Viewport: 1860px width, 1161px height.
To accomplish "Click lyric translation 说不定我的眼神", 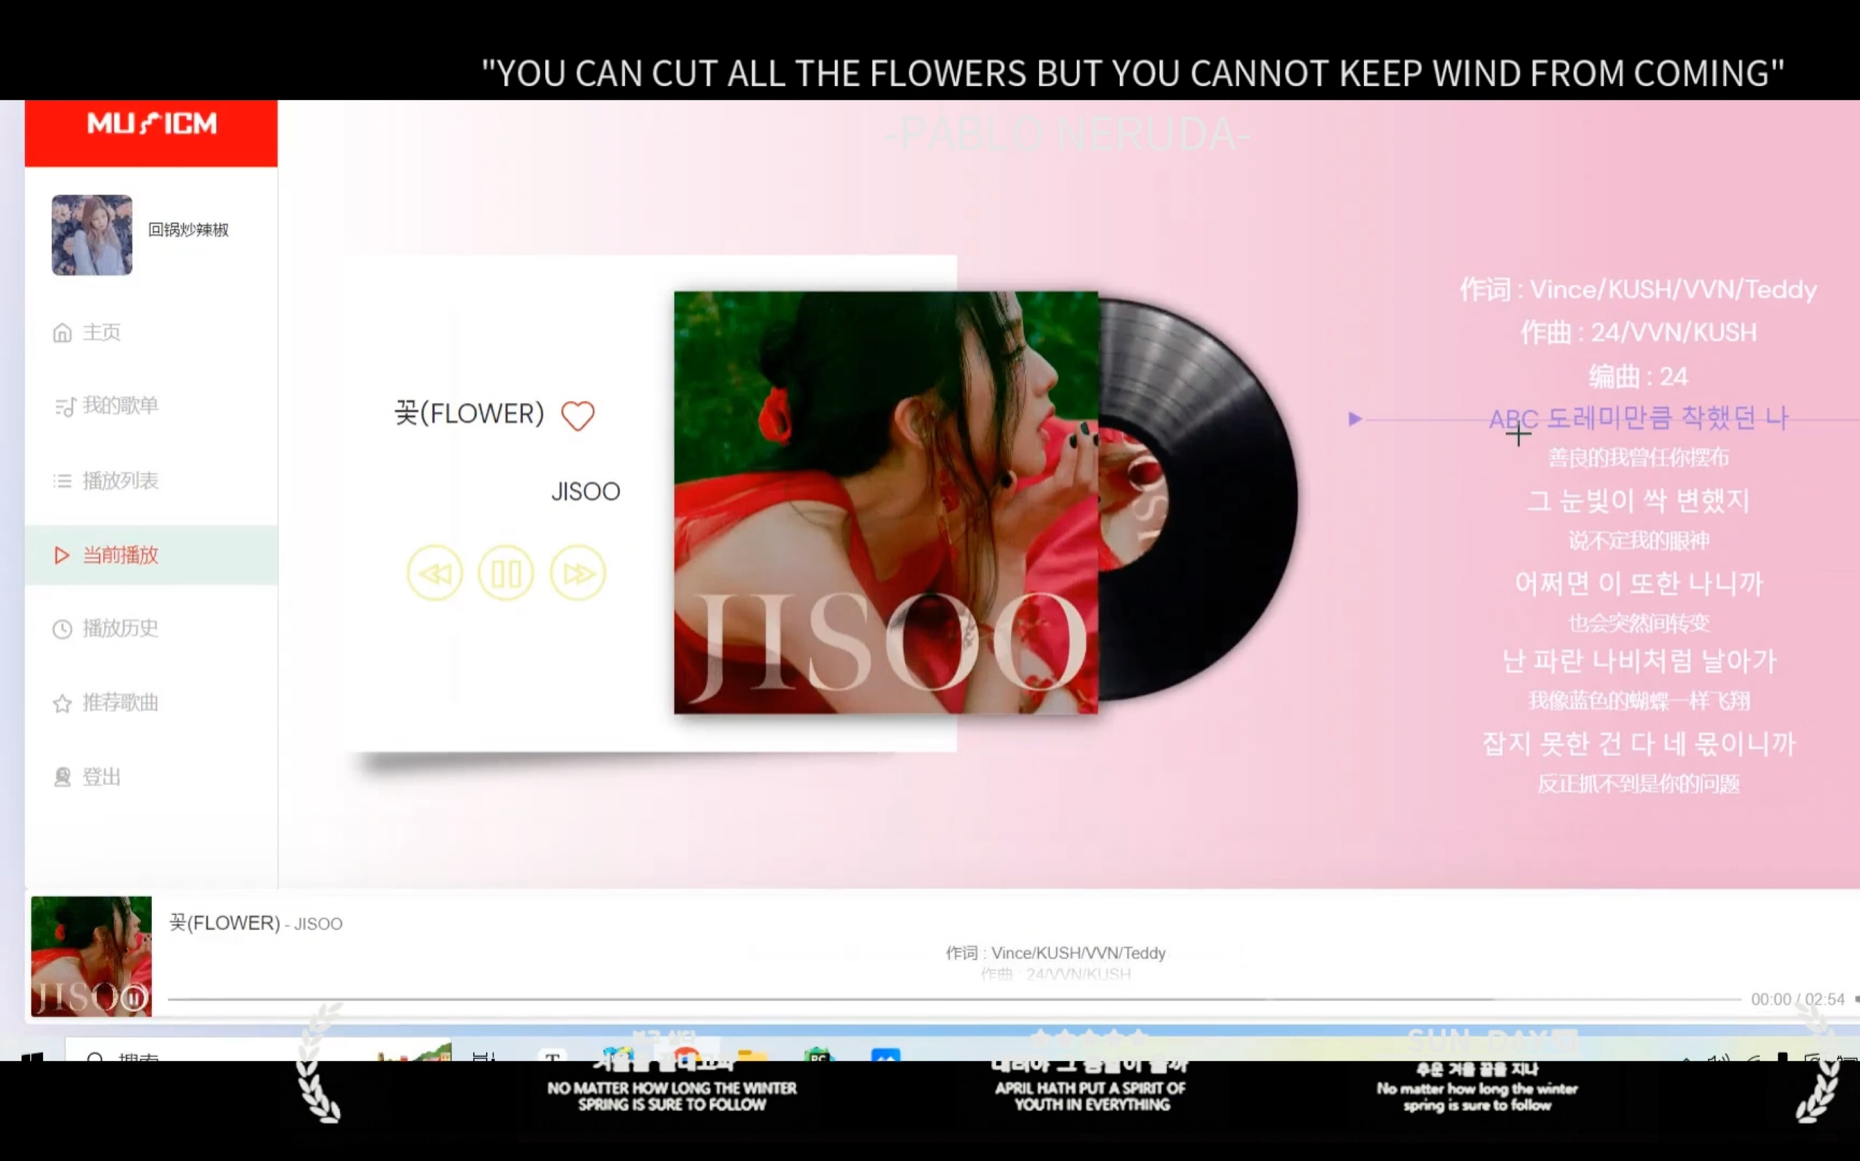I will pos(1638,541).
